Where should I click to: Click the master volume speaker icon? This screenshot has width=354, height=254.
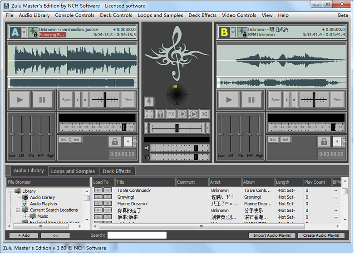click(147, 148)
